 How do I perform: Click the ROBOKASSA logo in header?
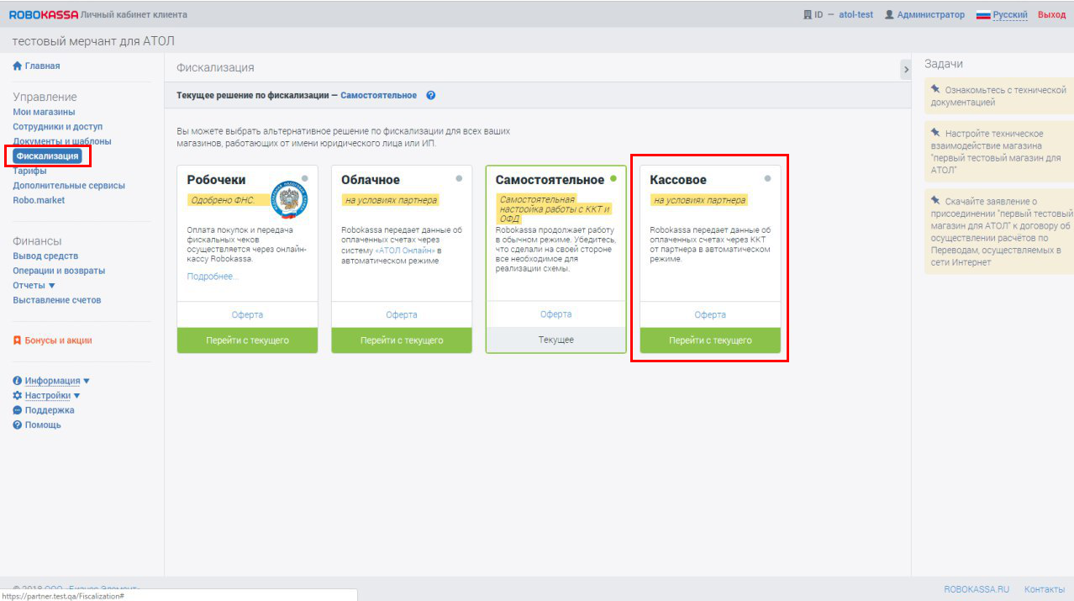tap(43, 14)
